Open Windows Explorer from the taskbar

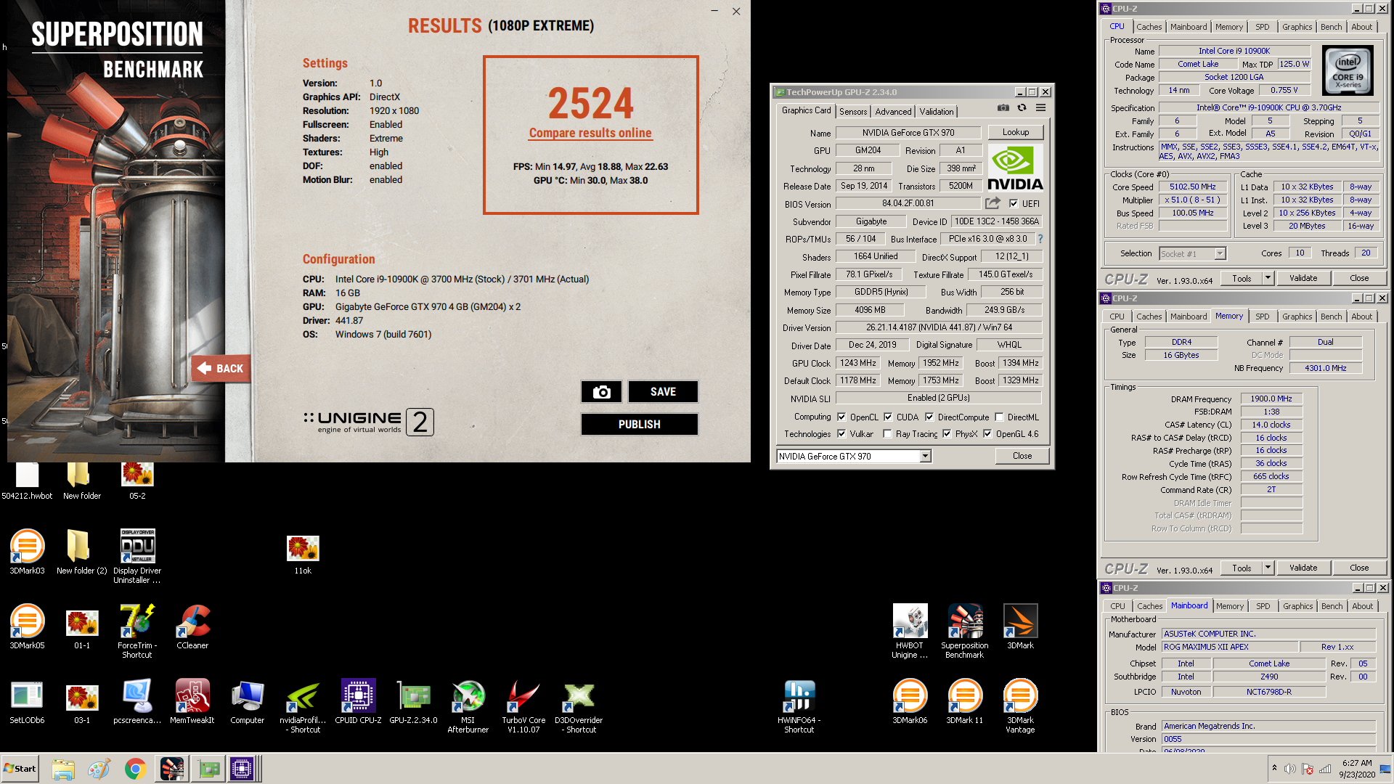63,769
